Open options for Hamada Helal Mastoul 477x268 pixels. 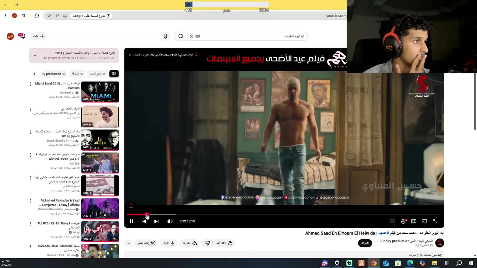[x=31, y=246]
